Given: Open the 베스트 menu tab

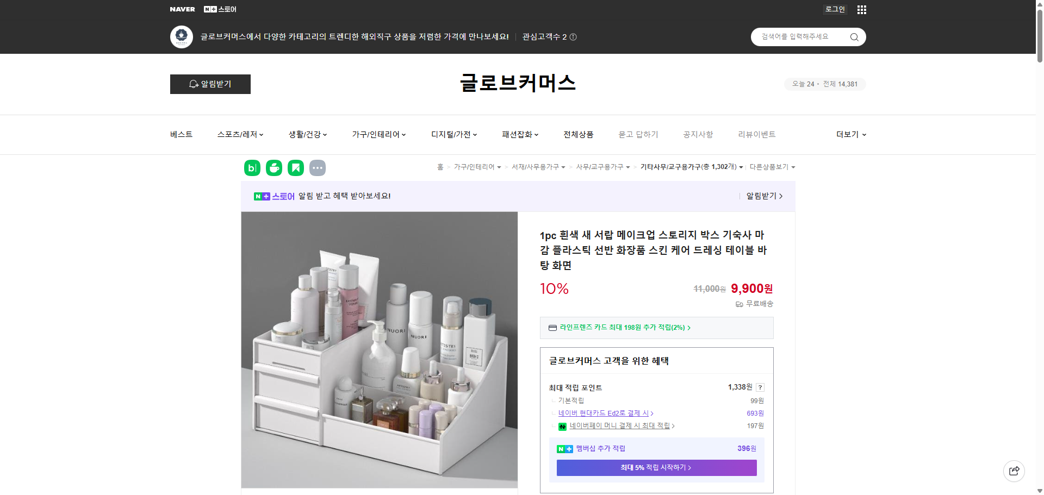Looking at the screenshot, I should pos(180,134).
